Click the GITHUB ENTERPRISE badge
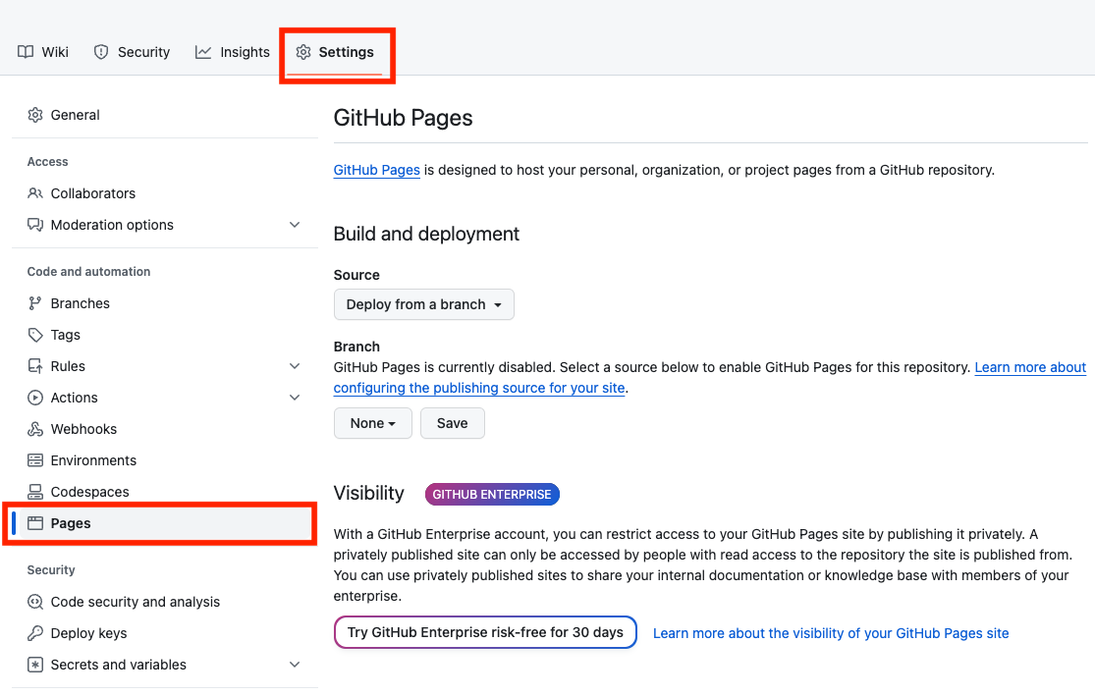This screenshot has height=696, width=1095. pos(492,494)
